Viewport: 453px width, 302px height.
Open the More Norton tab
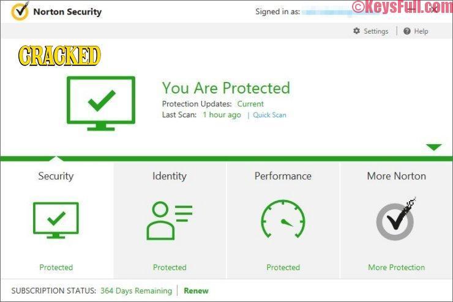(x=397, y=176)
